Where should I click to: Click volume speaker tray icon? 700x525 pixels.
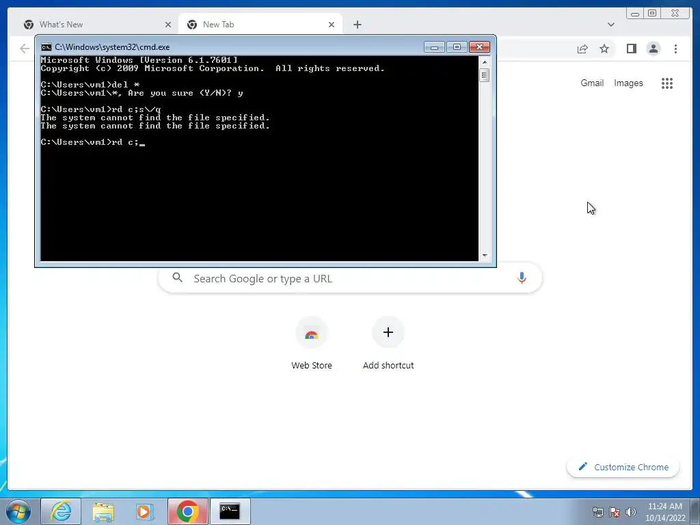[x=631, y=512]
